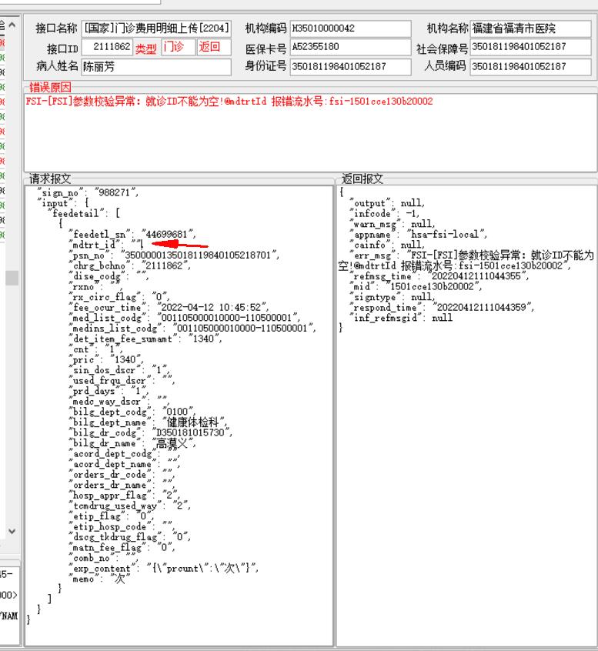598x651 pixels.
Task: Click the "mid": "1501cce130b20002" line
Action: [x=416, y=286]
